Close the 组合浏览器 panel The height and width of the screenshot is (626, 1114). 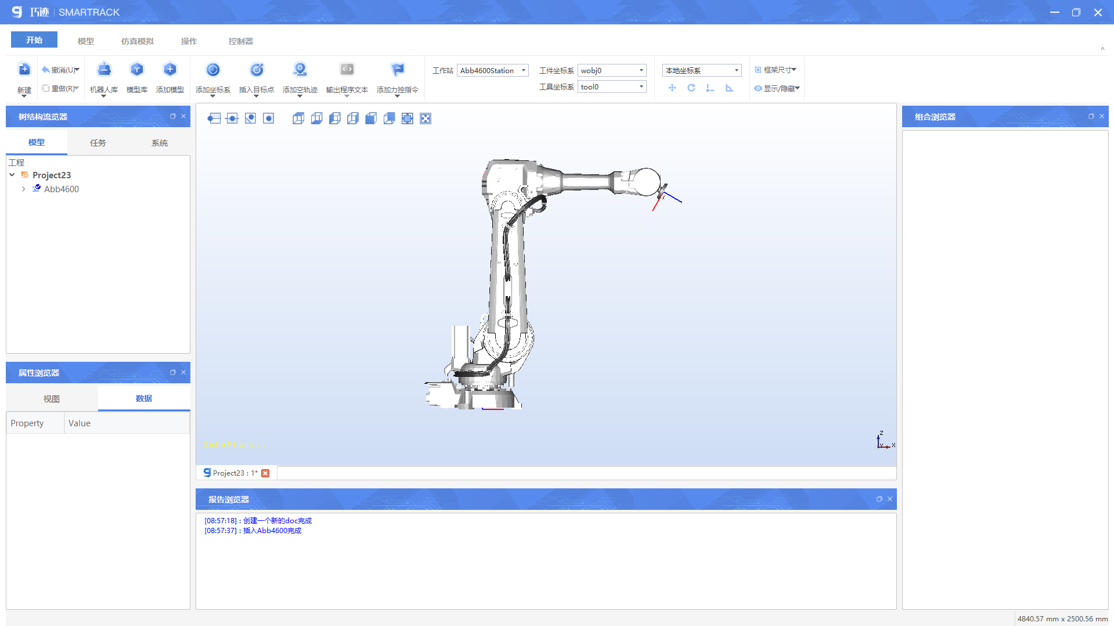click(x=1102, y=116)
